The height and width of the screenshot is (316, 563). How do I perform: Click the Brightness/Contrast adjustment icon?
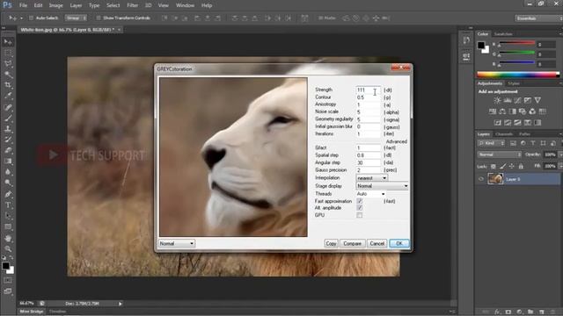497,100
